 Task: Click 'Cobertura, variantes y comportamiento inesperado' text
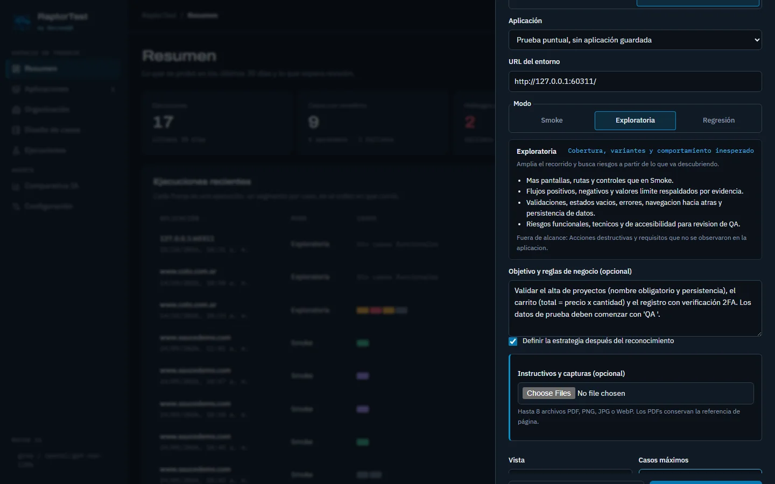(x=661, y=151)
